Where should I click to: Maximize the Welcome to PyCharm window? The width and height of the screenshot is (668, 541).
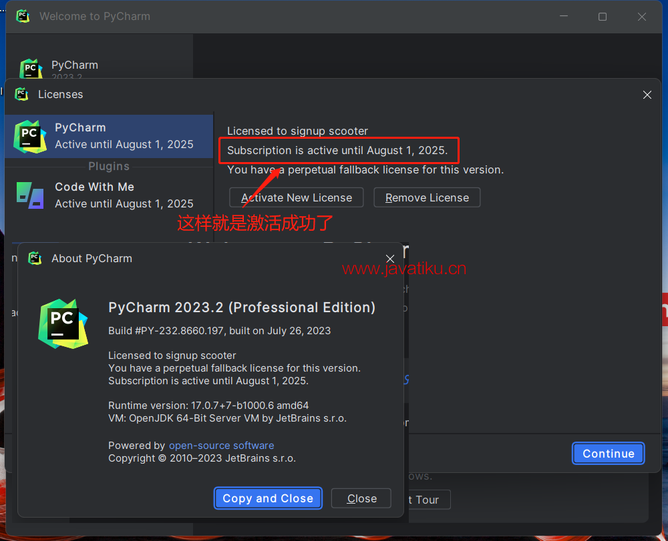[603, 17]
